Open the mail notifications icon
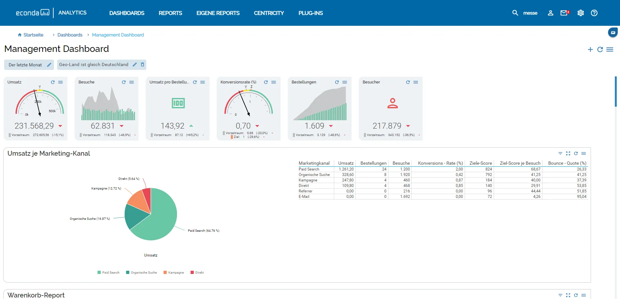Image resolution: width=620 pixels, height=302 pixels. click(x=564, y=13)
